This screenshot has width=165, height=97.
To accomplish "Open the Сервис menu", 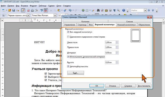I will pyautogui.click(x=51, y=6).
